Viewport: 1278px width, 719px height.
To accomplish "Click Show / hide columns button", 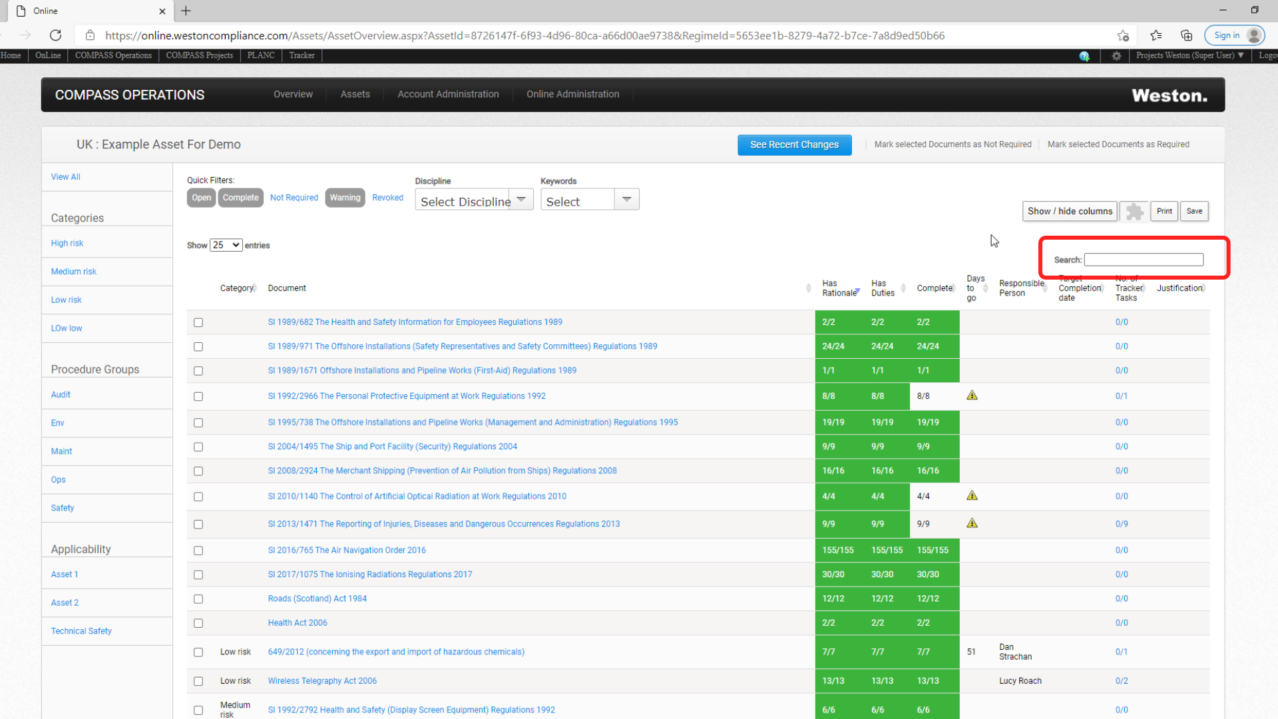I will [1070, 212].
